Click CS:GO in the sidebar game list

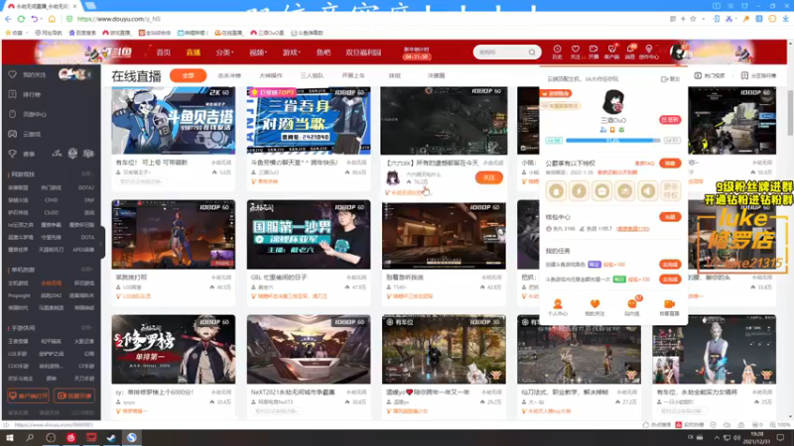(x=52, y=213)
